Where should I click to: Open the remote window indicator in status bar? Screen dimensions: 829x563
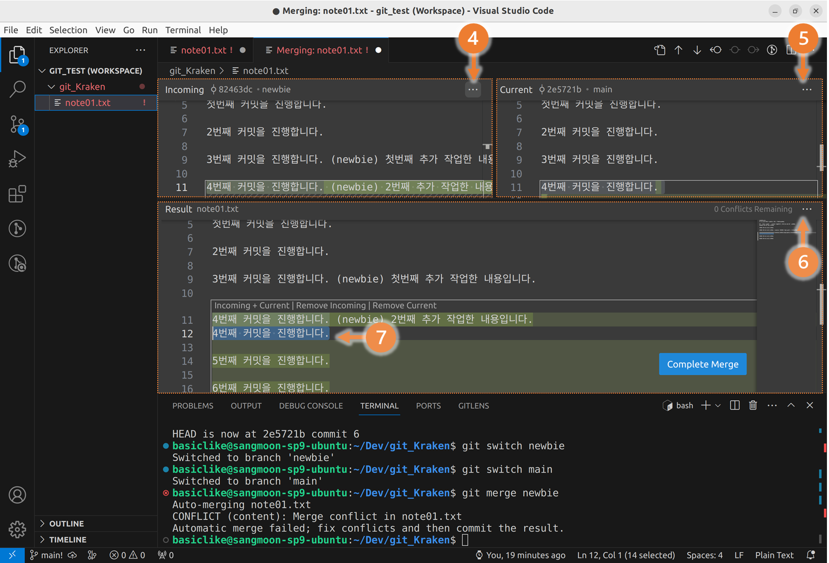coord(12,555)
